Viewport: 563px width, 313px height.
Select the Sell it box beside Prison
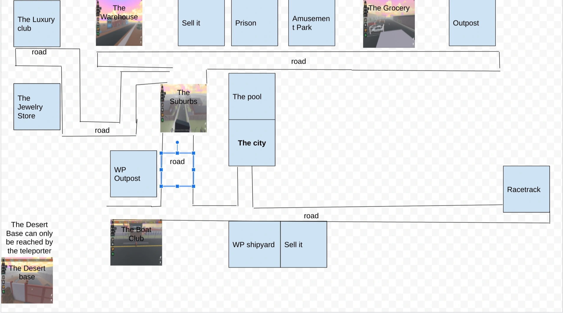(201, 23)
